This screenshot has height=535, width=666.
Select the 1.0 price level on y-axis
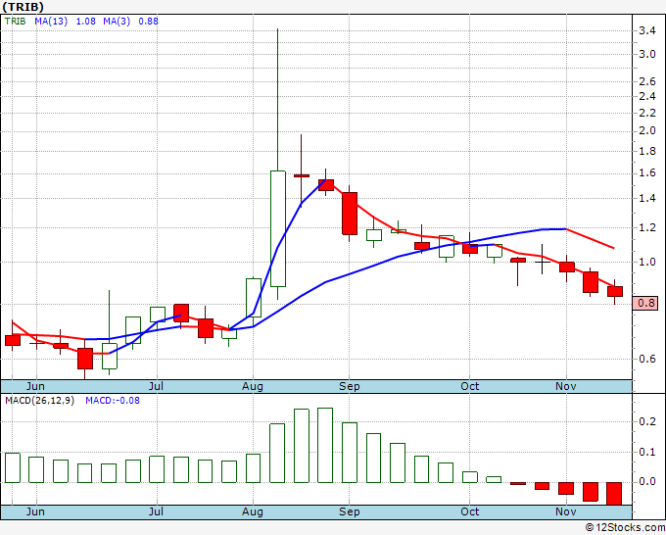(x=647, y=262)
